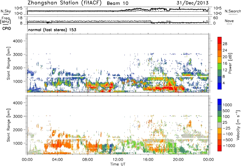Image resolution: width=241 pixels, height=166 pixels.
Task: Click the 'N.Sky' legend label
Action: [6, 11]
